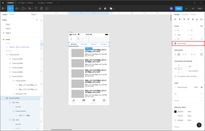Select the Hand tool
This screenshot has height=131, width=205.
click(x=41, y=8)
